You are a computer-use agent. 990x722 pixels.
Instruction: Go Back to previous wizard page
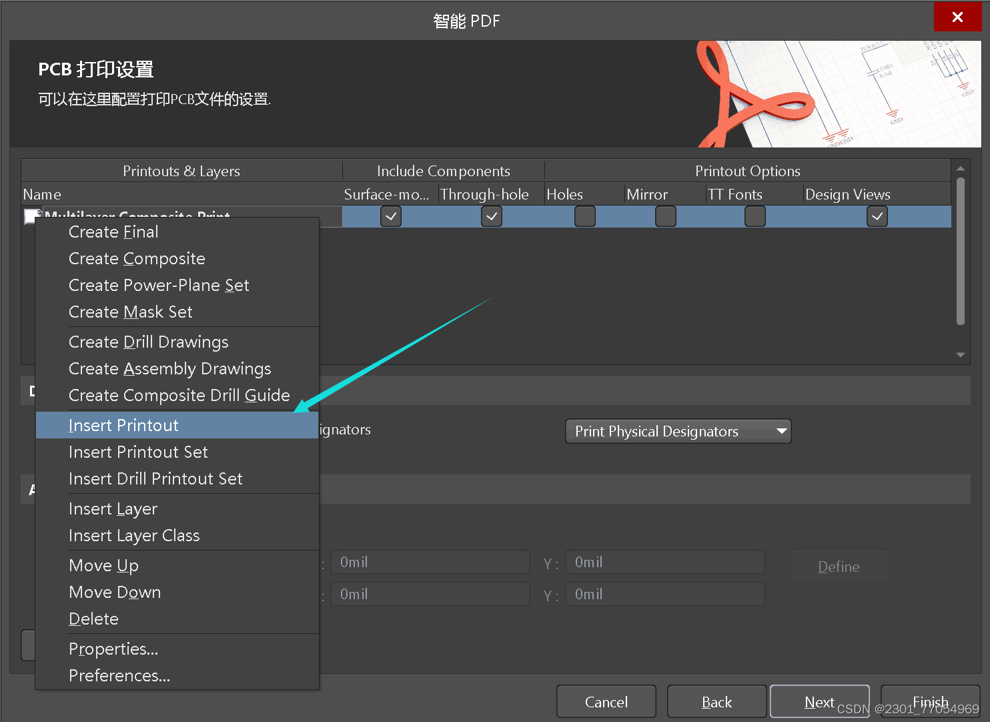pos(716,702)
